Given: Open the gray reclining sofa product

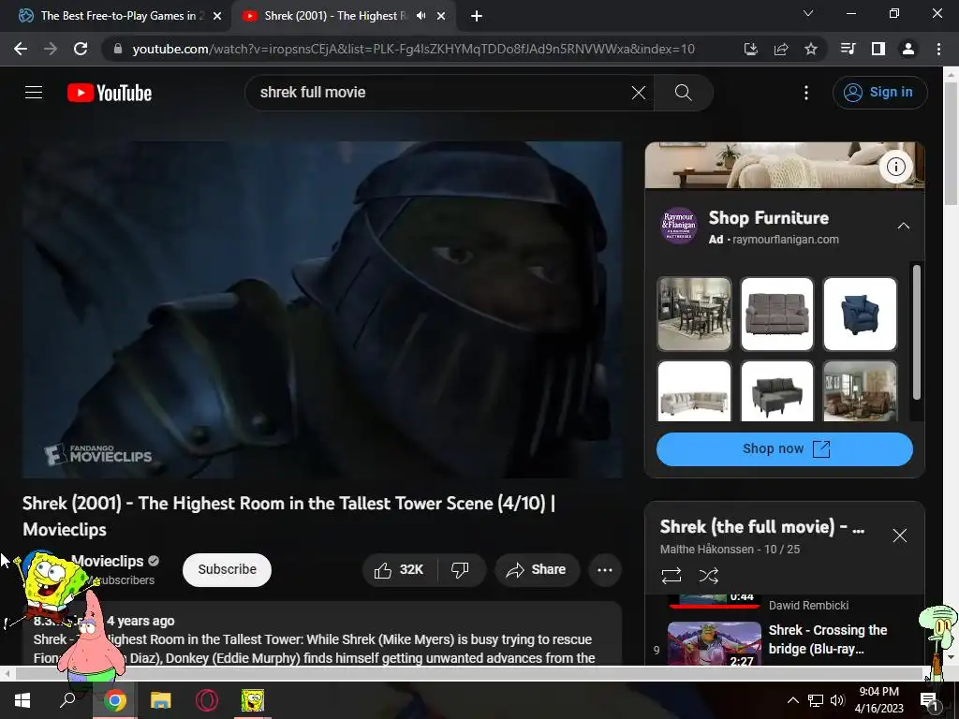Looking at the screenshot, I should [x=776, y=314].
